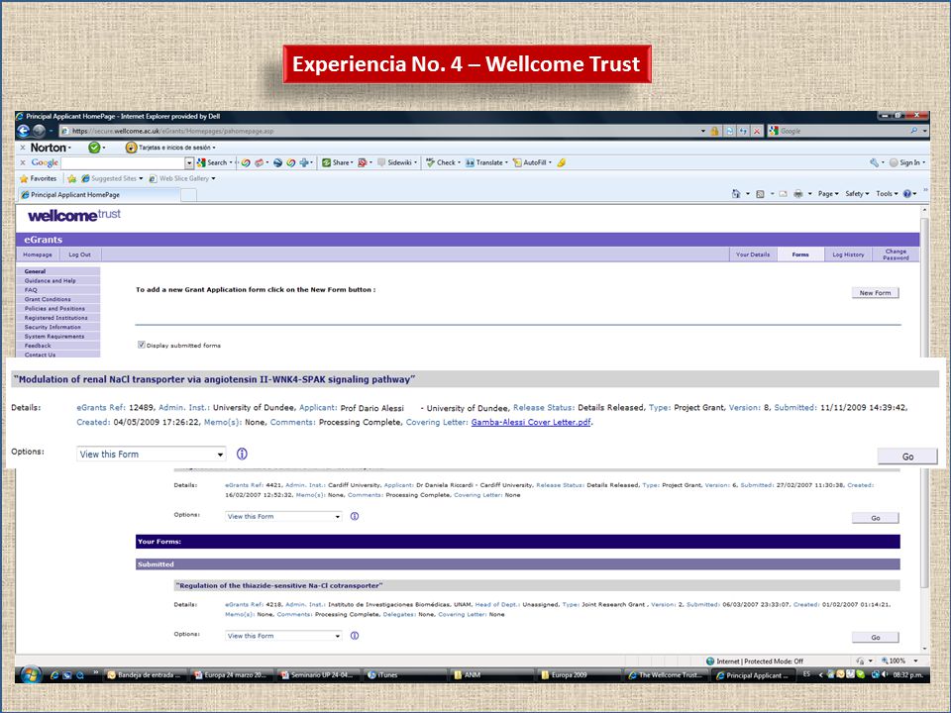Open the Forms tab
The image size is (951, 713).
pyautogui.click(x=800, y=255)
